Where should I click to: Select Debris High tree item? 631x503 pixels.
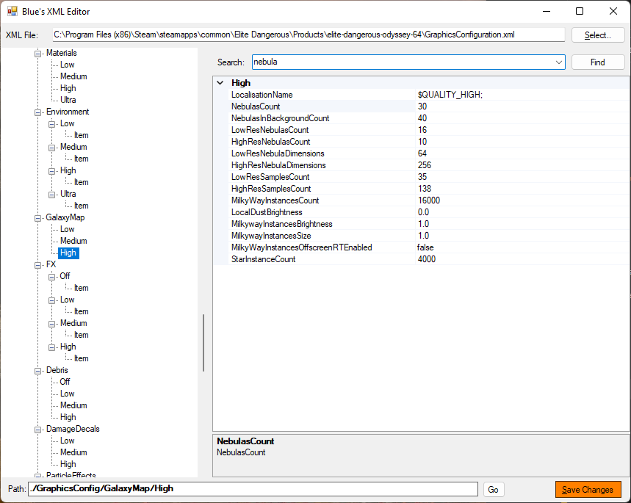tap(68, 417)
